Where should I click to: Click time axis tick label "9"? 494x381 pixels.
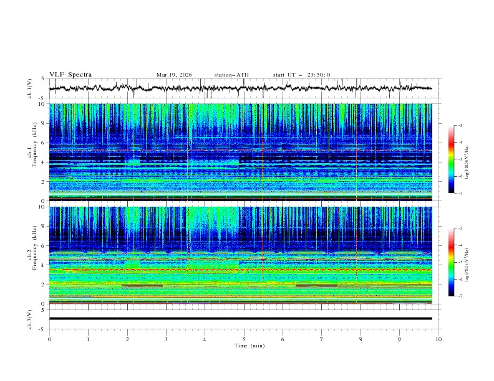point(399,339)
